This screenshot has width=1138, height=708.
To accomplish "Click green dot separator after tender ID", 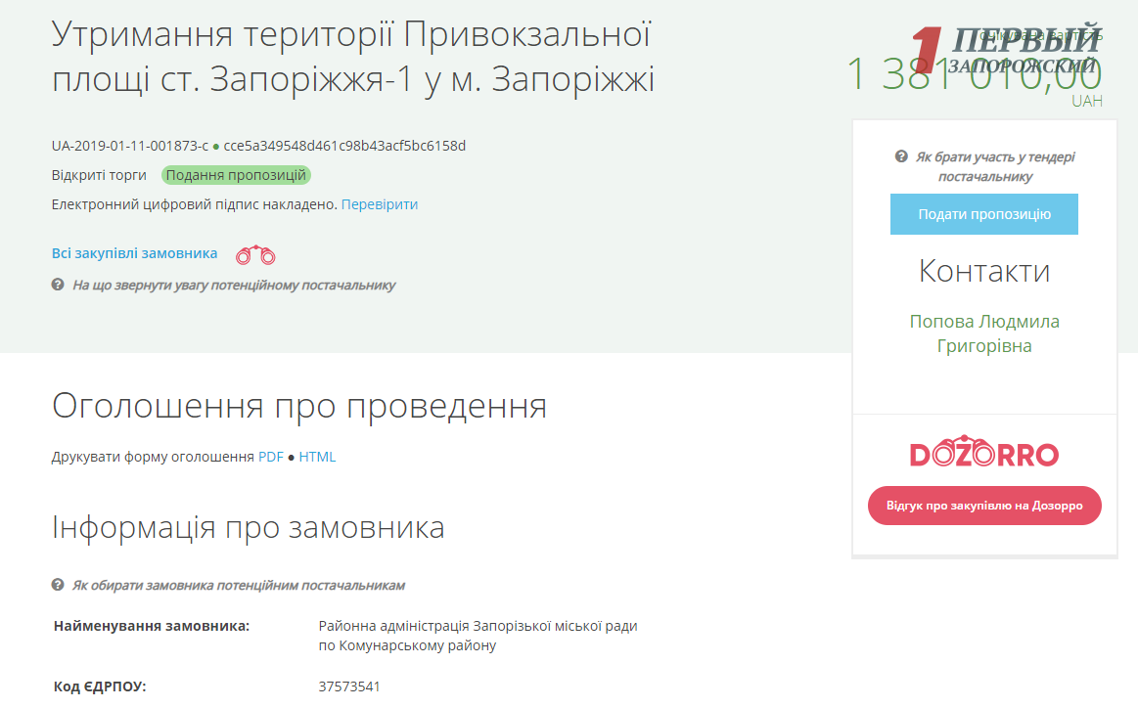I will (216, 147).
